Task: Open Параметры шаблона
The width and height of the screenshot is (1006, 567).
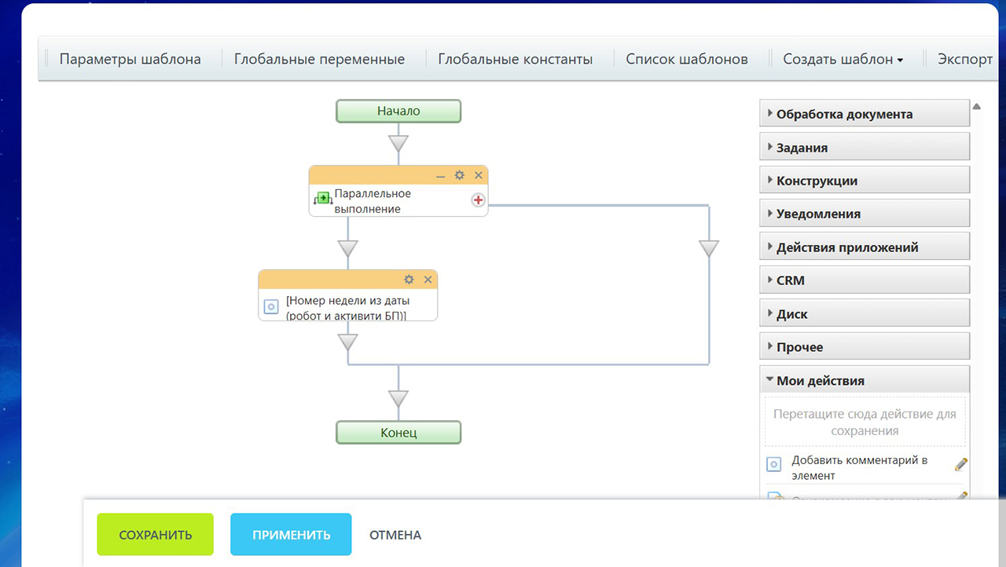Action: 130,59
